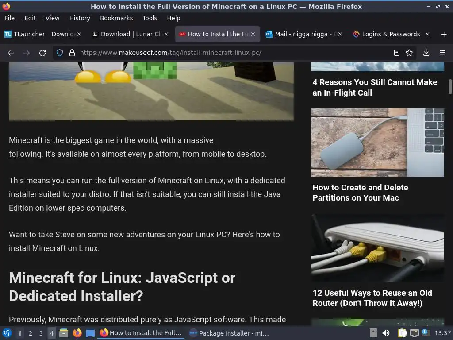Open the Firefox downloads panel
This screenshot has width=453, height=340.
click(x=426, y=53)
